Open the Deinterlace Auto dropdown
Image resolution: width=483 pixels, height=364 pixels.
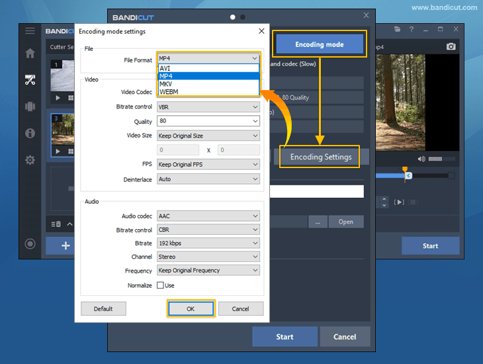click(x=208, y=179)
